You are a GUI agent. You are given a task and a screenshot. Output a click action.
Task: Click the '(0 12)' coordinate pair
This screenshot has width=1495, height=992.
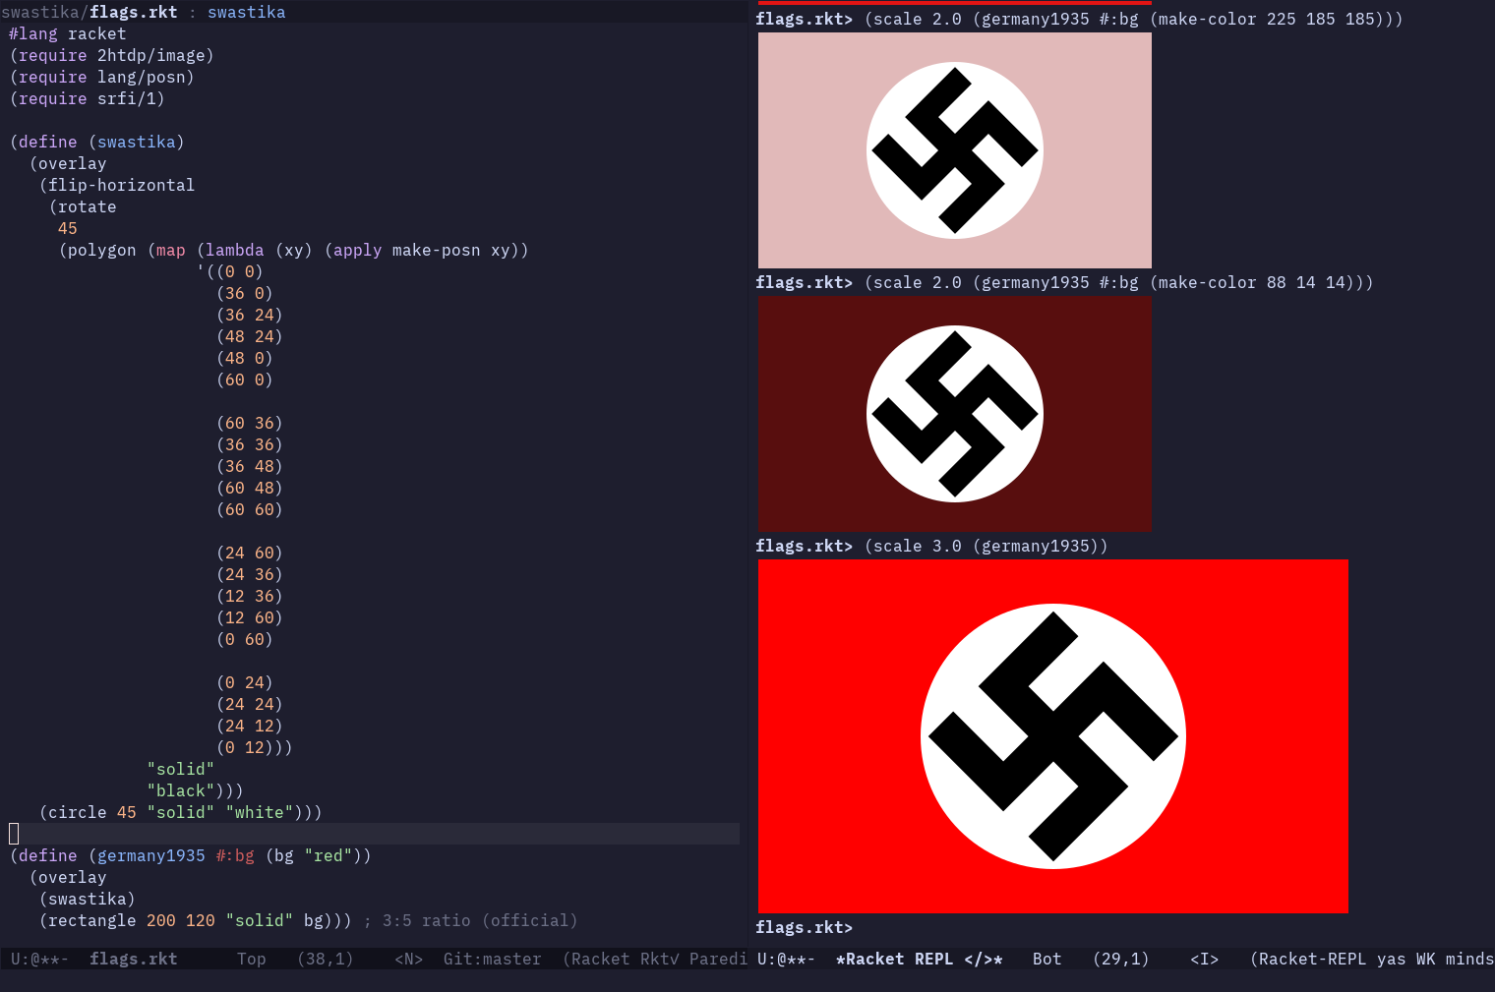pyautogui.click(x=245, y=747)
